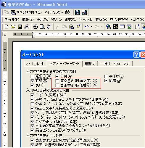This screenshot has width=145, height=148.
Task: Click the Paste clipboard icon in the standard toolbar
Action: pos(71,27)
